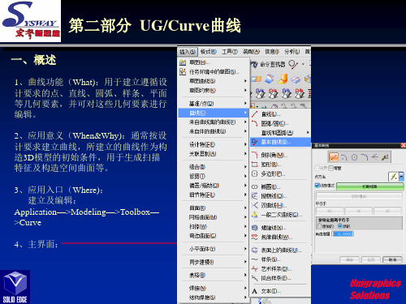The image size is (406, 304).
Task: Click the 艺术样条(D) studio spline icon
Action: tap(254, 269)
